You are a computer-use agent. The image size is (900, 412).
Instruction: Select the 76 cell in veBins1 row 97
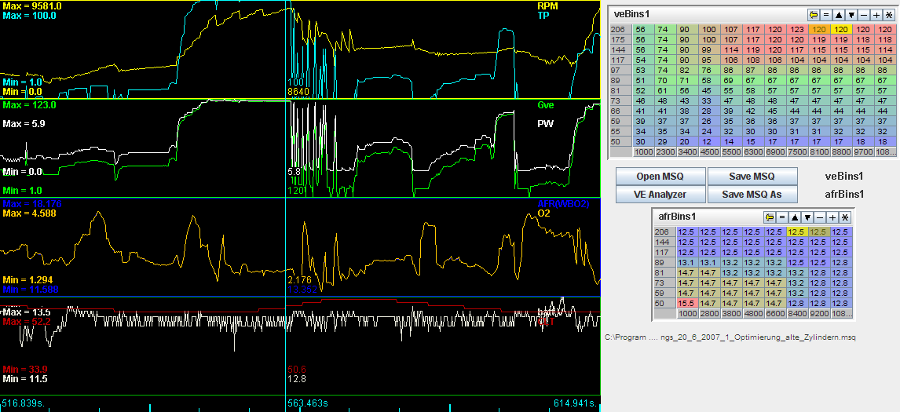coord(709,70)
